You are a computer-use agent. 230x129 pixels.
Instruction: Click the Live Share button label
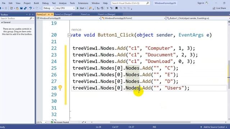pos(221,8)
